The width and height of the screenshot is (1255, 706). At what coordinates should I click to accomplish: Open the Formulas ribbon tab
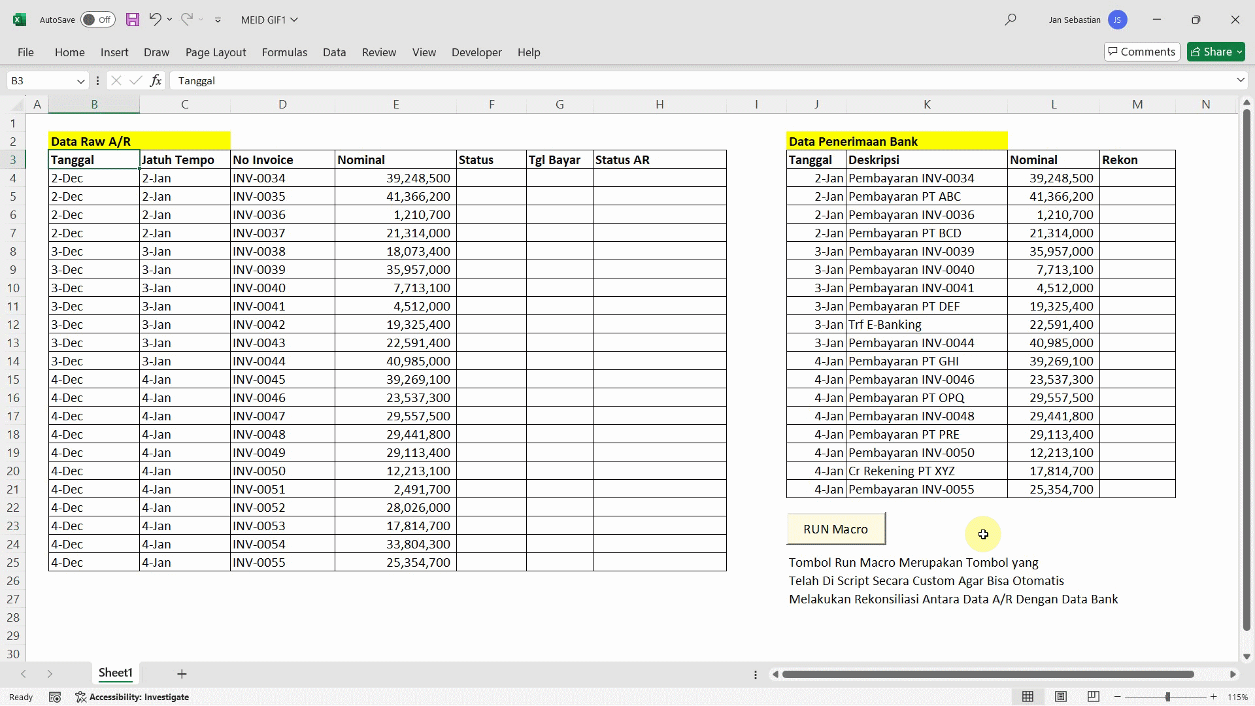(284, 52)
